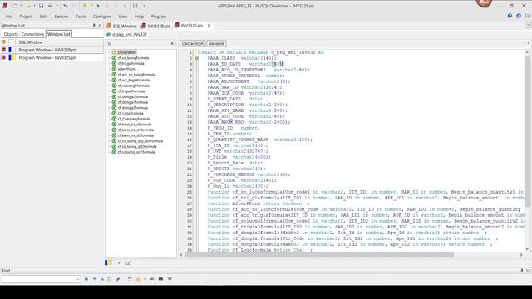This screenshot has height=299, width=532.
Task: Open the Configure menu
Action: [101, 17]
